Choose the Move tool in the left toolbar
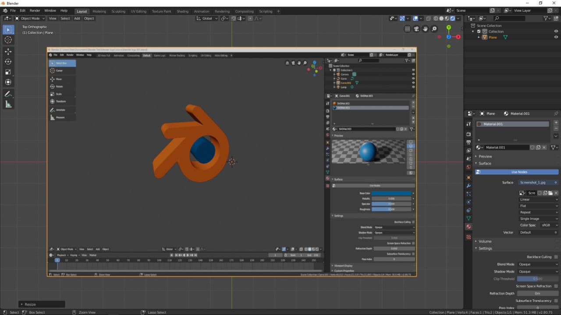Screen dimensions: 561x315 click(x=8, y=51)
